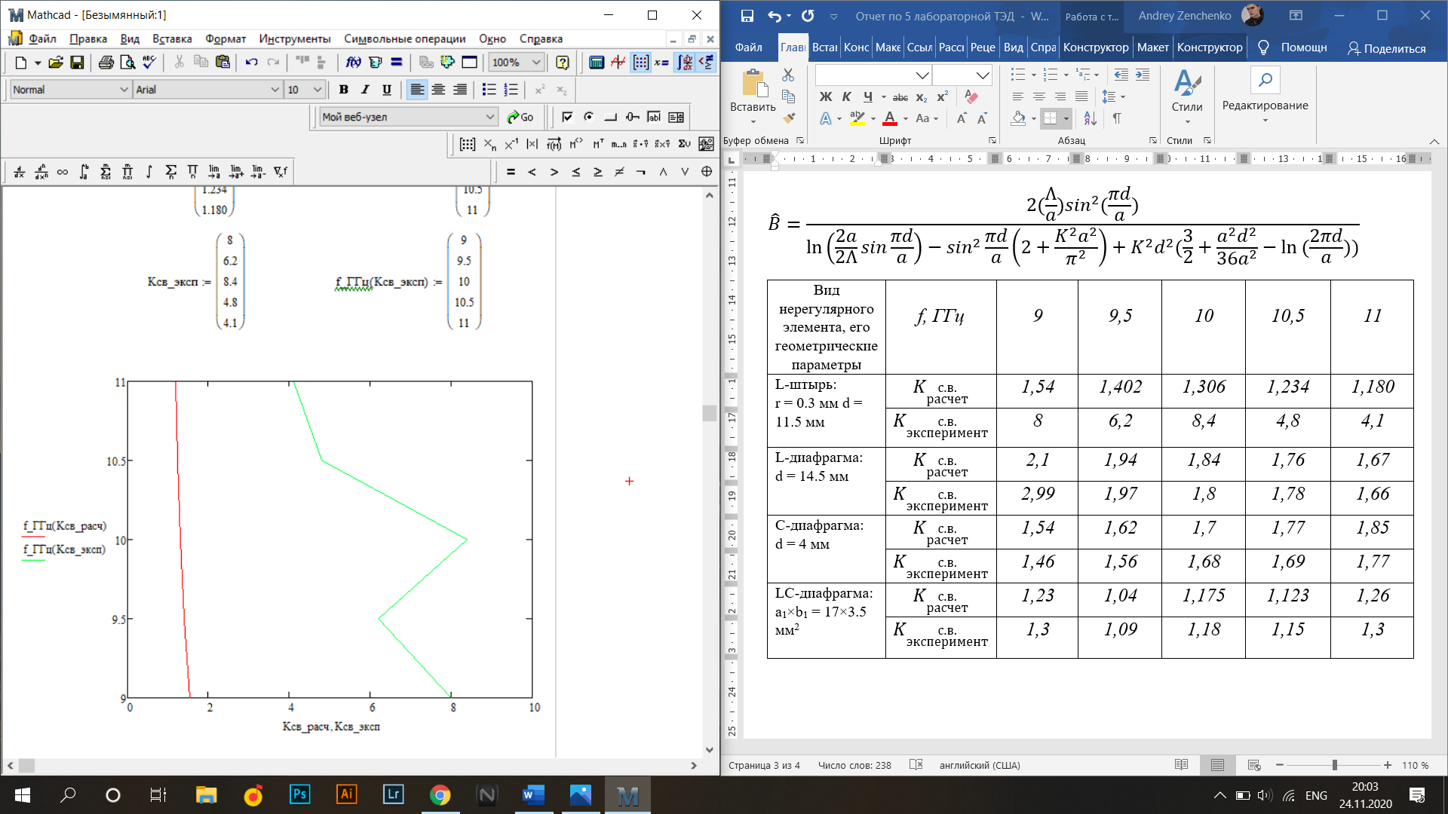
Task: Click the Word zoom slider handle
Action: click(1334, 765)
